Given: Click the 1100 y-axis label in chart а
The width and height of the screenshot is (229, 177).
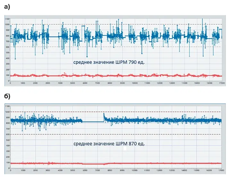Looking at the screenshot, I should tap(7, 19).
